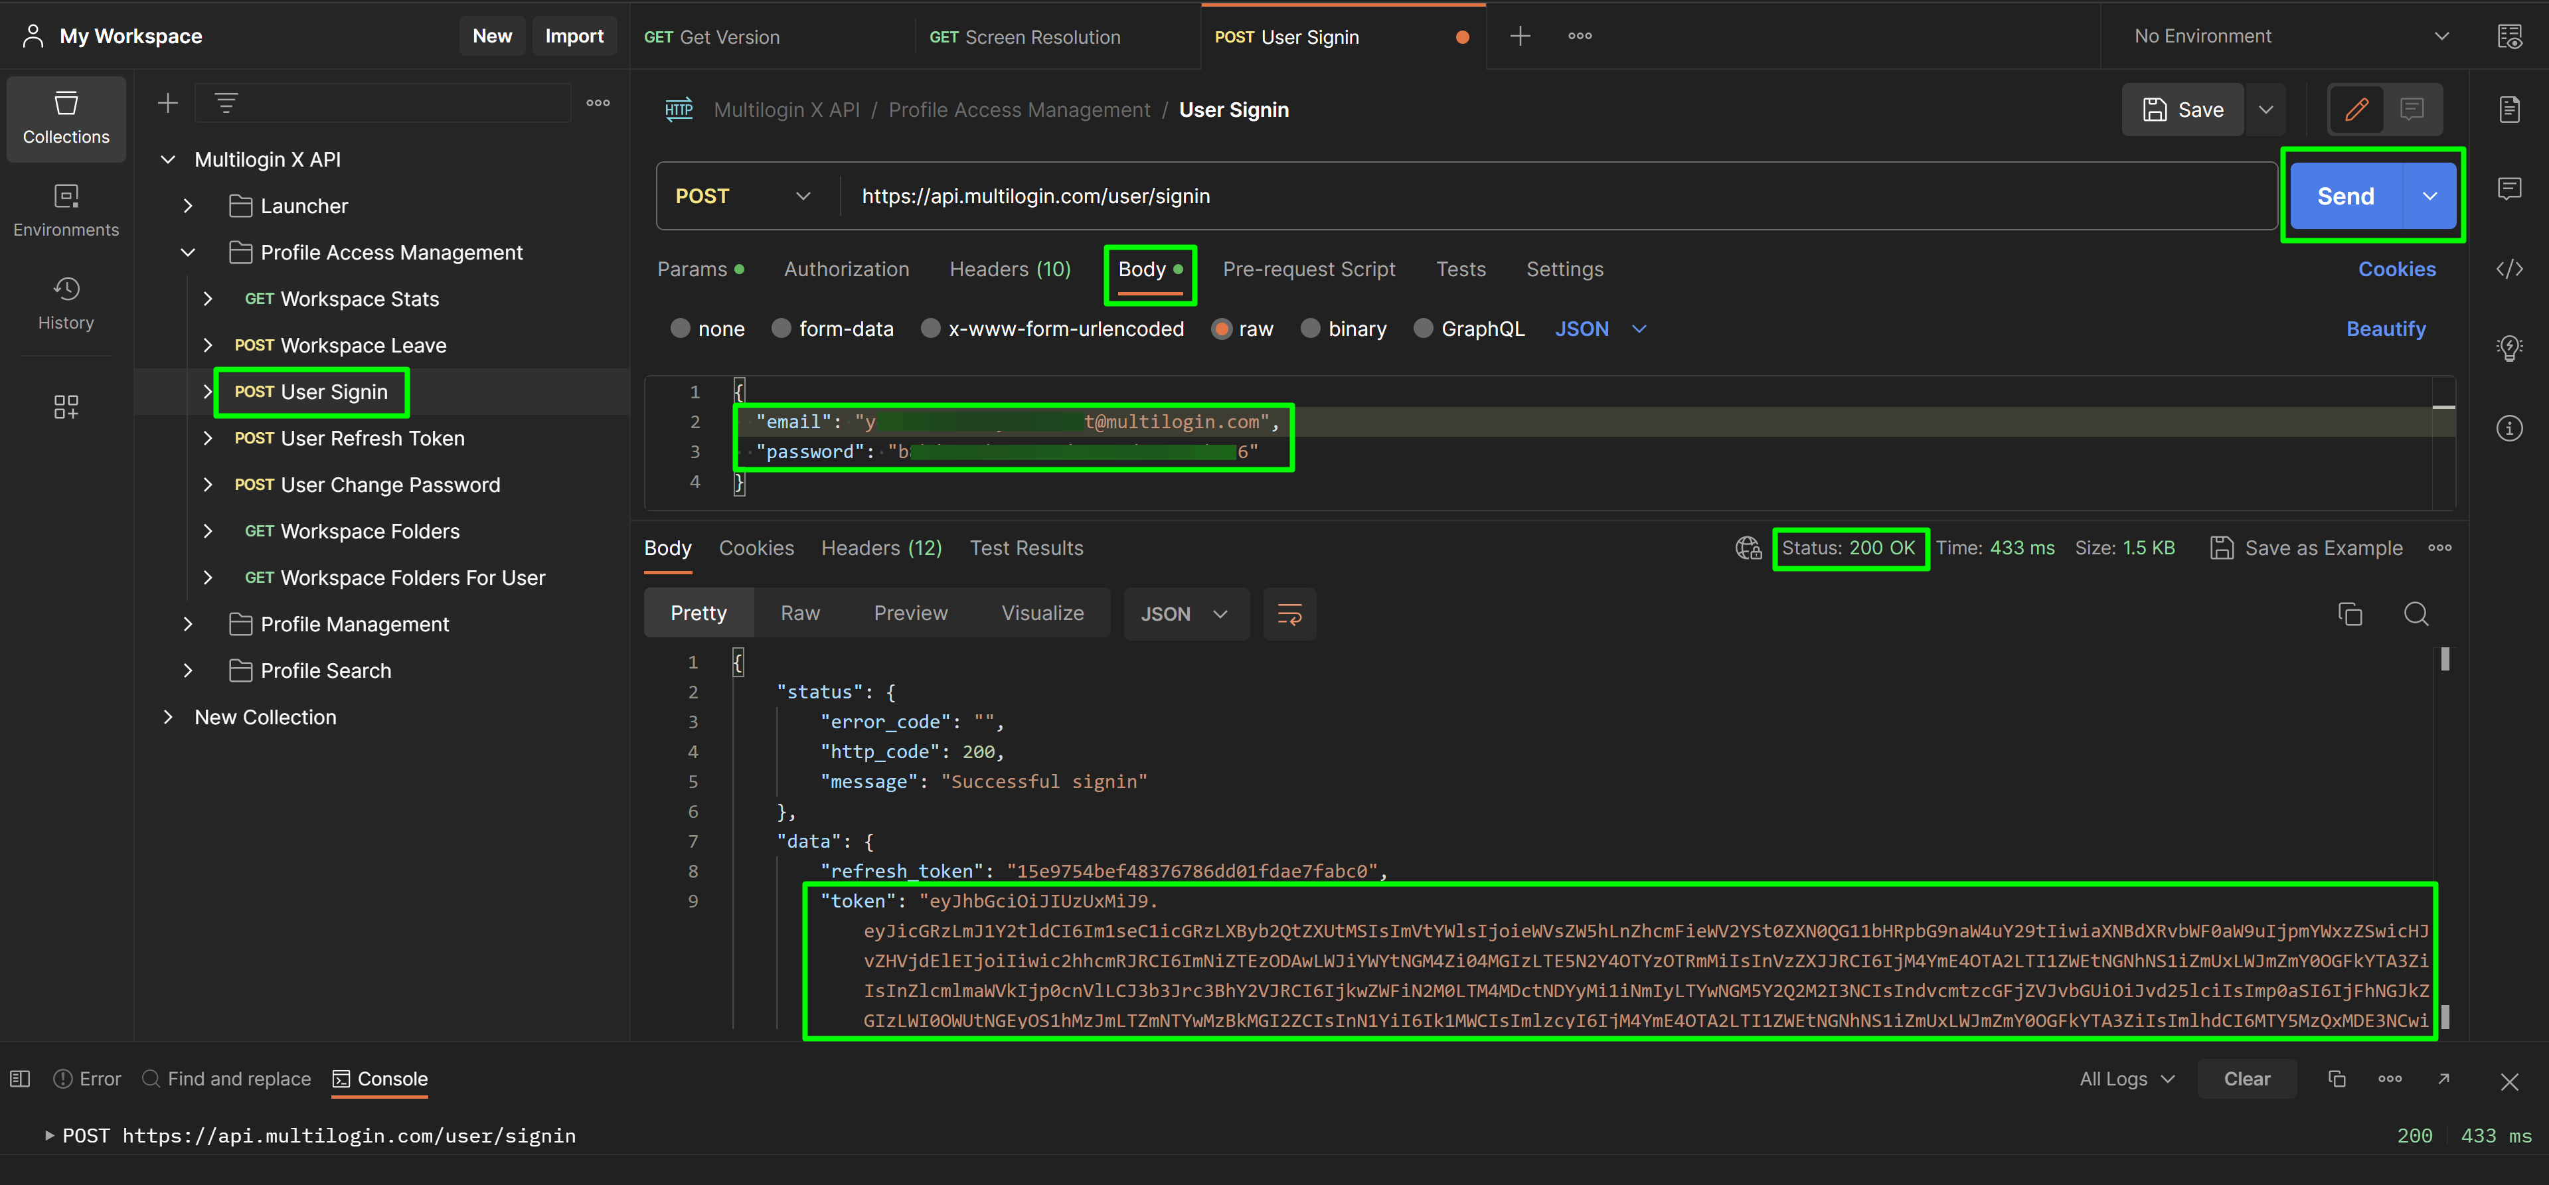Click the filter icon in collections panel
Image resolution: width=2549 pixels, height=1185 pixels.
(x=226, y=103)
